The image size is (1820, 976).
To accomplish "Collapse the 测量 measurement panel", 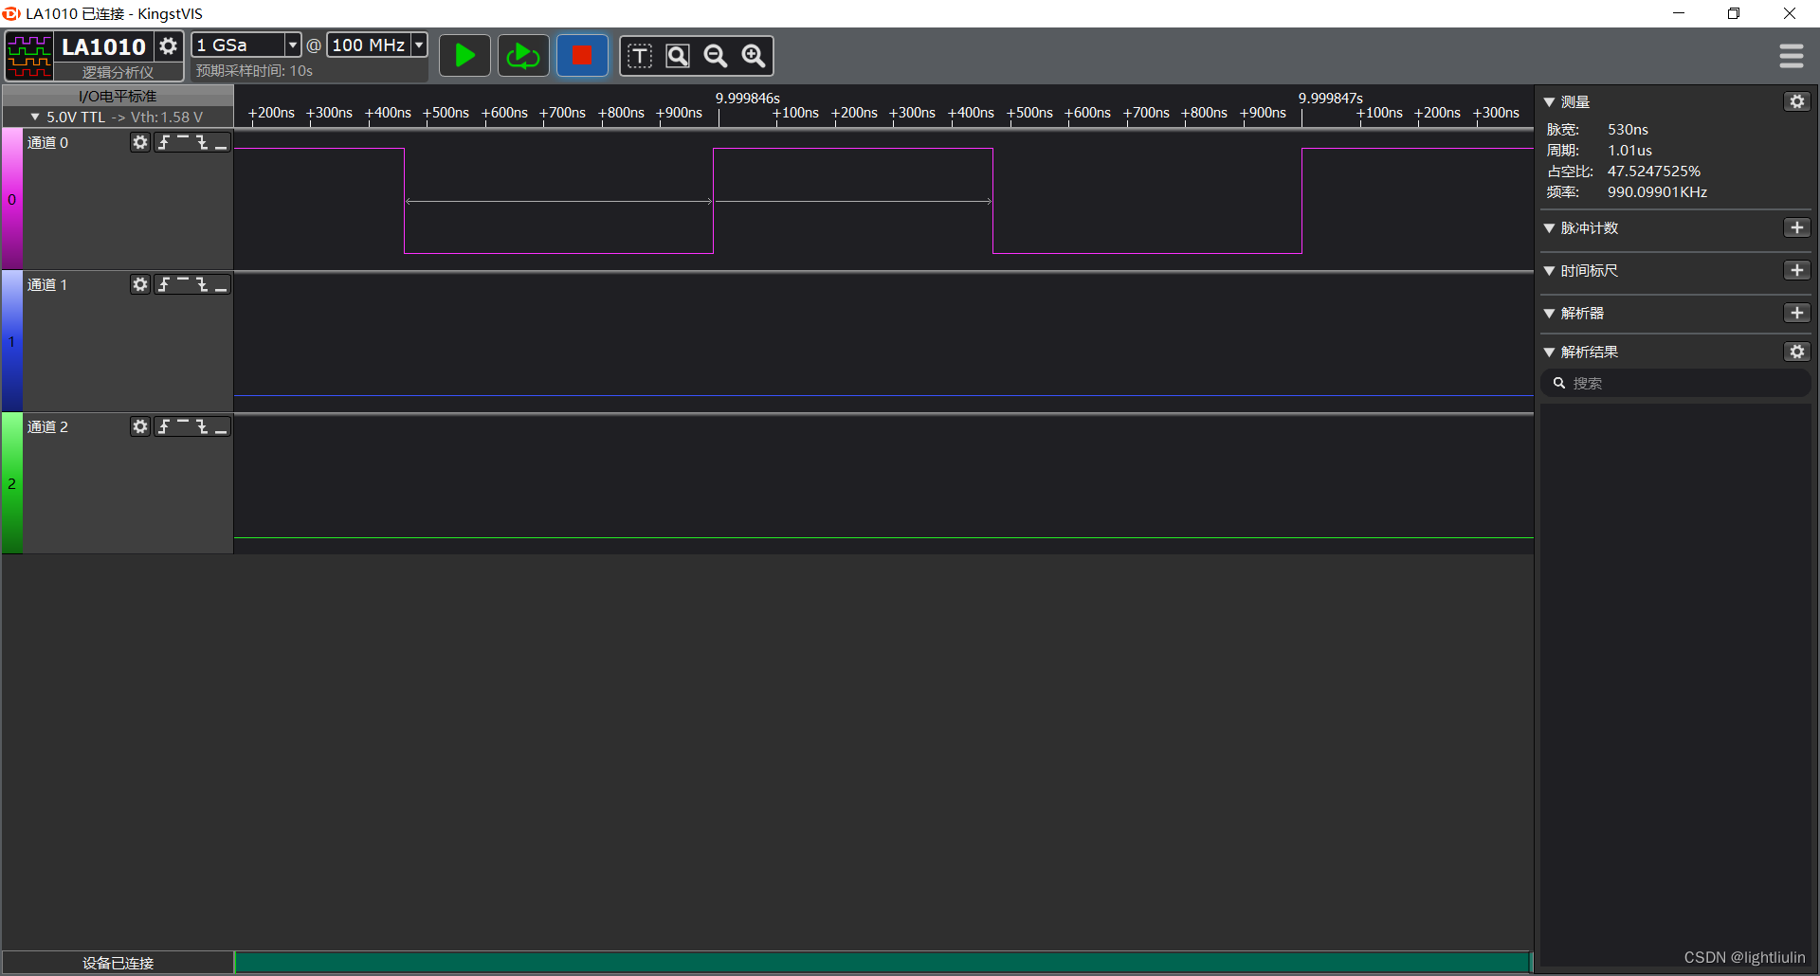I will (x=1549, y=102).
